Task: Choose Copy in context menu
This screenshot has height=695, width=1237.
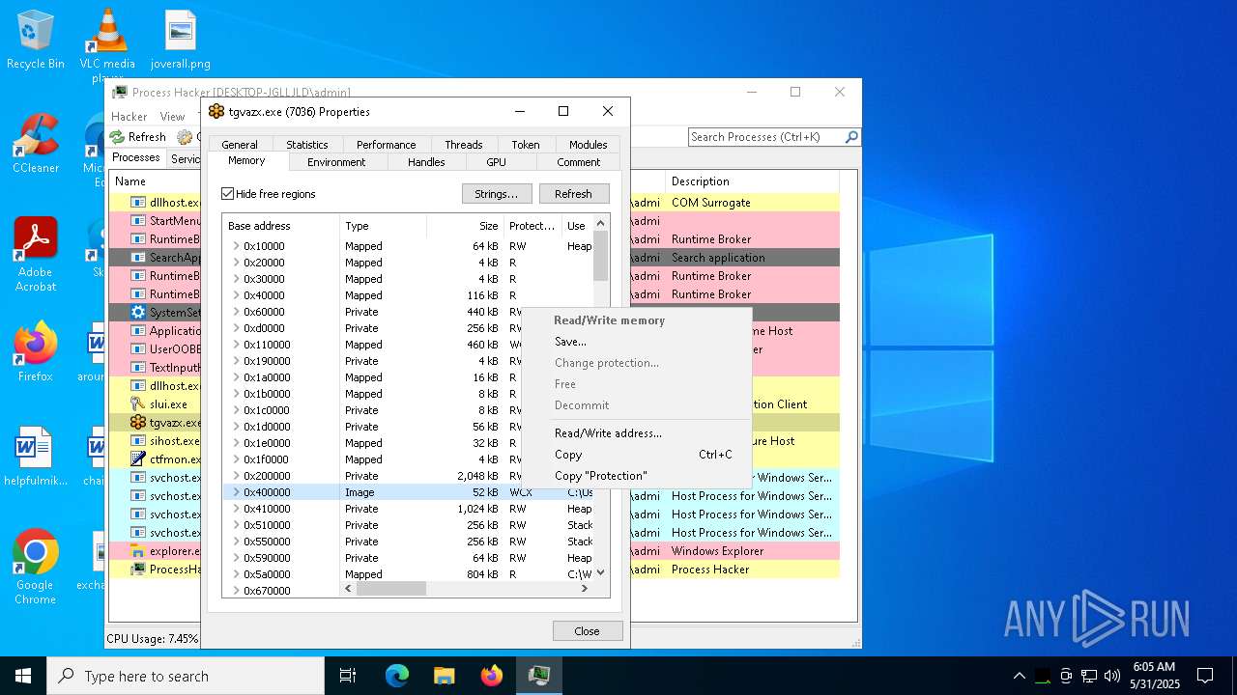Action: [x=636, y=455]
